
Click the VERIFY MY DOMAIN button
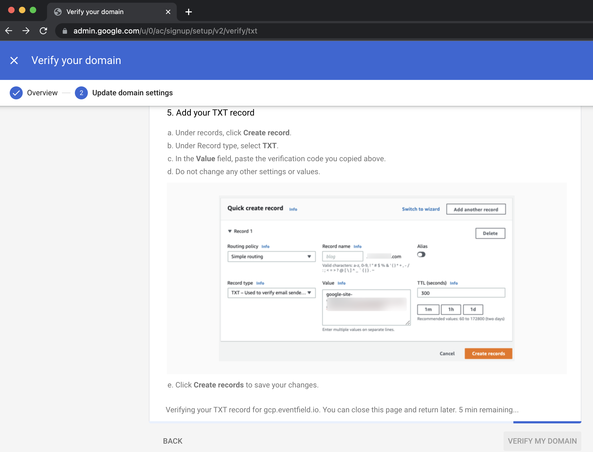click(542, 441)
